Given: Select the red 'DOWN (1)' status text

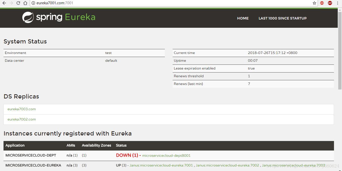Looking at the screenshot, I should (x=127, y=155).
